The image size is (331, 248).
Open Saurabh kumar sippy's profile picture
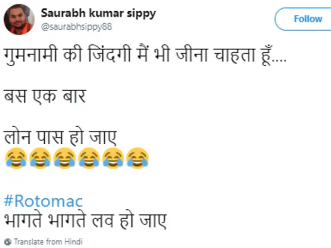coord(19,19)
